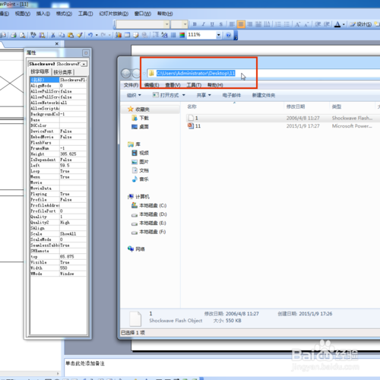380x380 pixels.
Task: Show or hide the grid icon
Action: [x=173, y=35]
